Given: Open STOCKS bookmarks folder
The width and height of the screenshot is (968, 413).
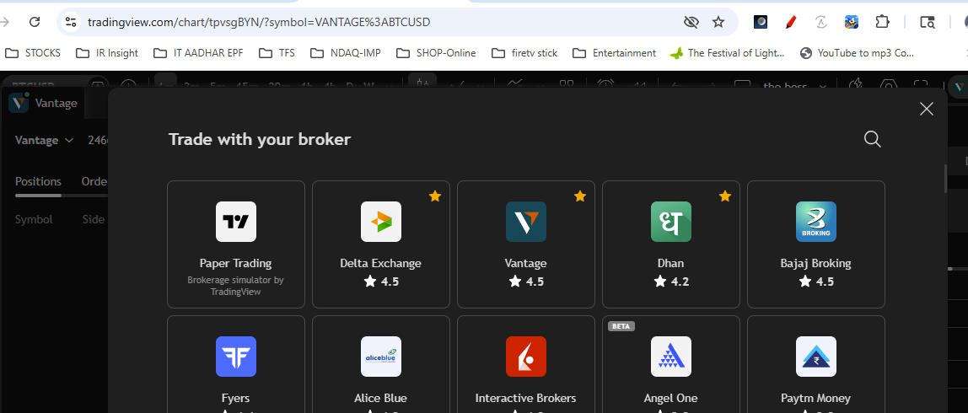Looking at the screenshot, I should tap(33, 53).
